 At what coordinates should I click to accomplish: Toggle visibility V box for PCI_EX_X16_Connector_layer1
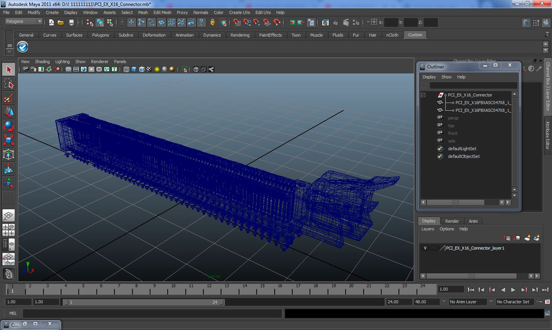click(425, 248)
